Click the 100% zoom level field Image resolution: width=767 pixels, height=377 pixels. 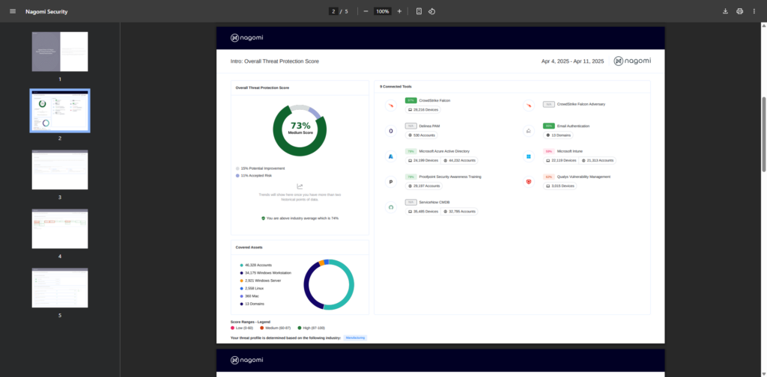tap(383, 11)
